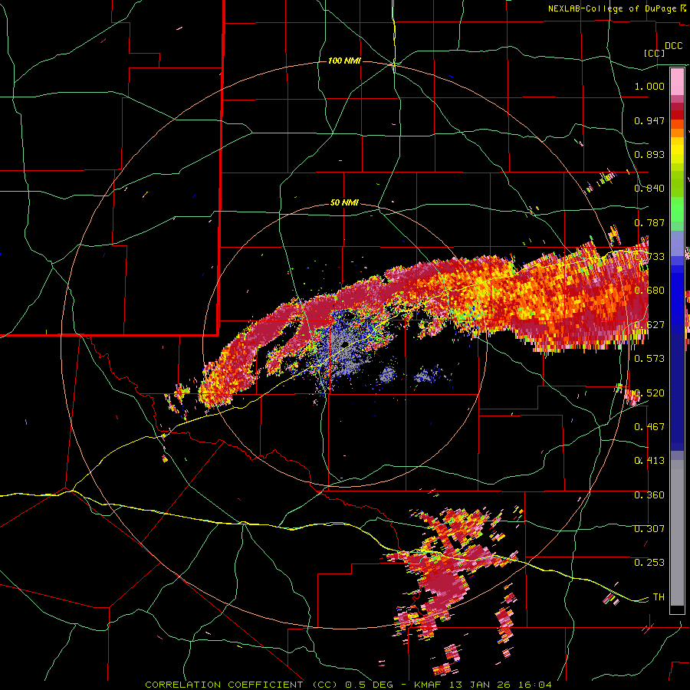Select the 0.893 scale value
The width and height of the screenshot is (690, 690).
point(649,154)
